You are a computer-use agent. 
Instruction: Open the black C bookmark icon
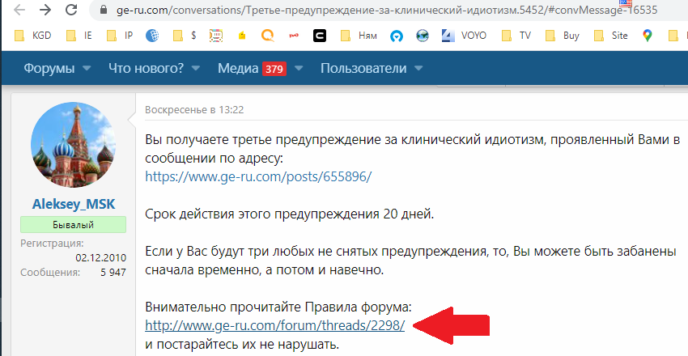click(x=320, y=36)
